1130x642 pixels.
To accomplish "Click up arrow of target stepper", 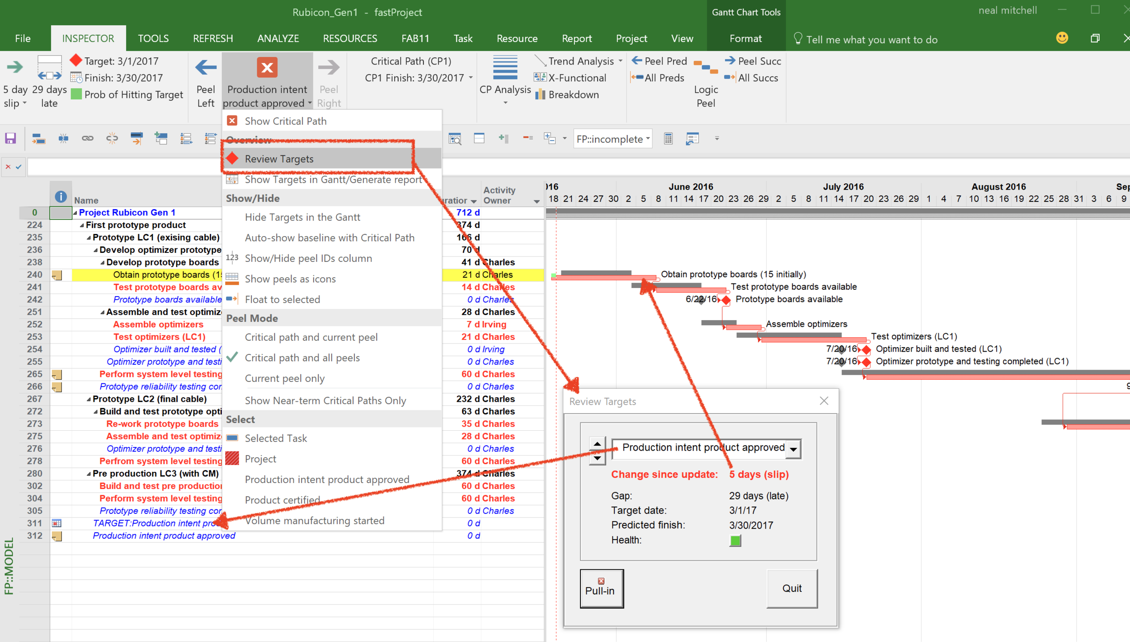I will (597, 443).
